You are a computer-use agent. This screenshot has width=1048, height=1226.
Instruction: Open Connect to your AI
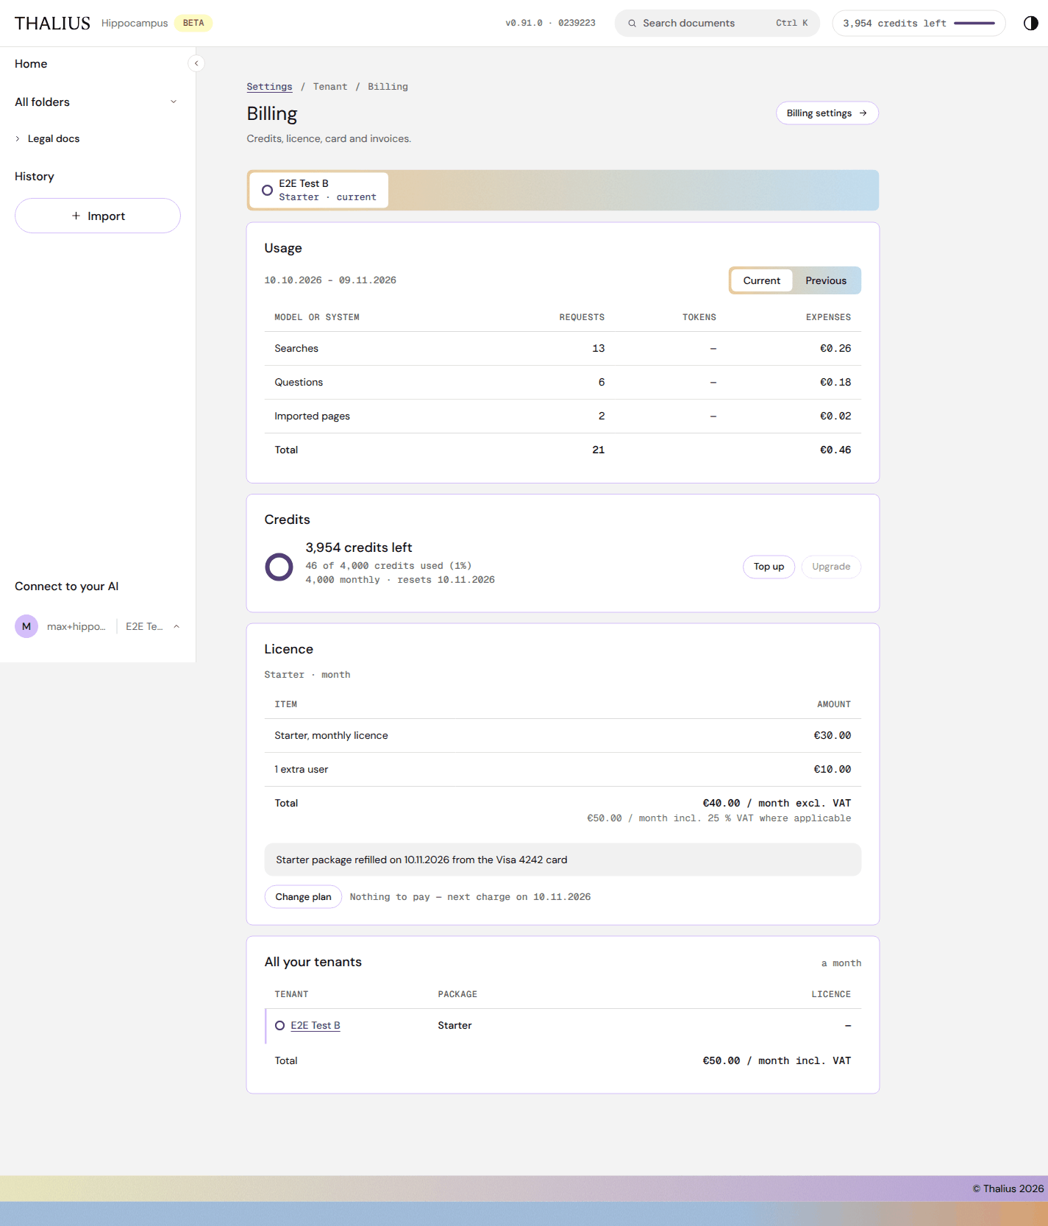(x=66, y=587)
